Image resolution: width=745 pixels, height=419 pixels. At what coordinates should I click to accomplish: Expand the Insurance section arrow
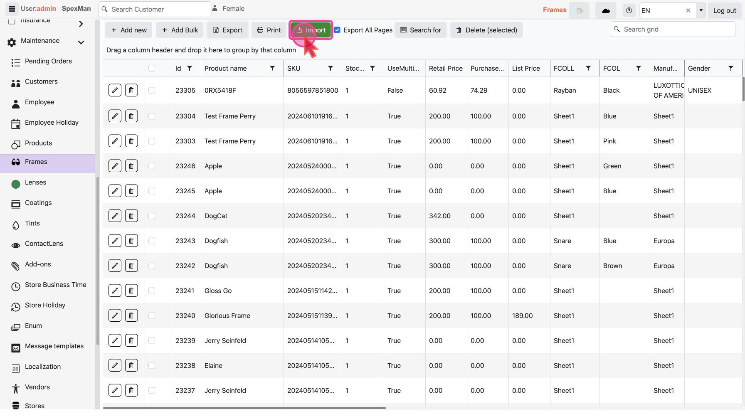point(81,24)
